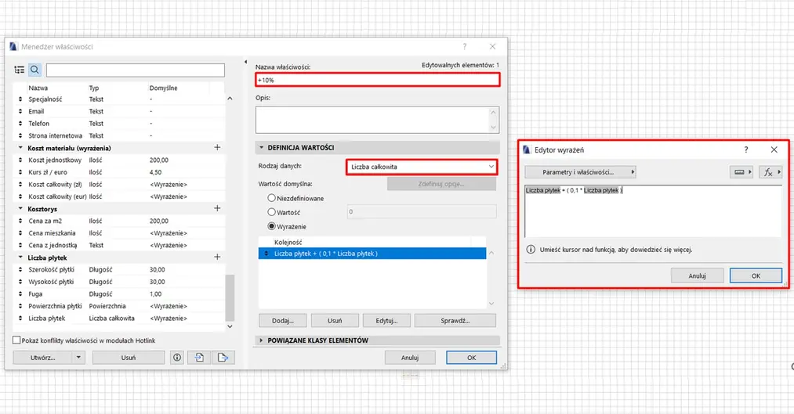Grab the reorder handle of Email row

20,111
